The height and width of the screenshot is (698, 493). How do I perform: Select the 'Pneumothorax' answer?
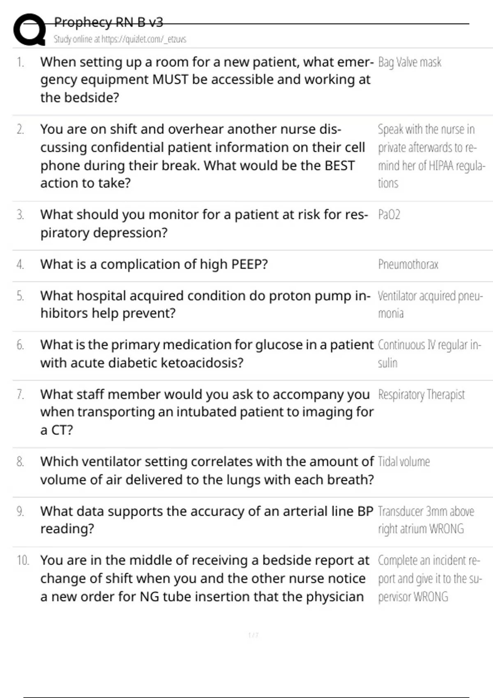[x=408, y=264]
